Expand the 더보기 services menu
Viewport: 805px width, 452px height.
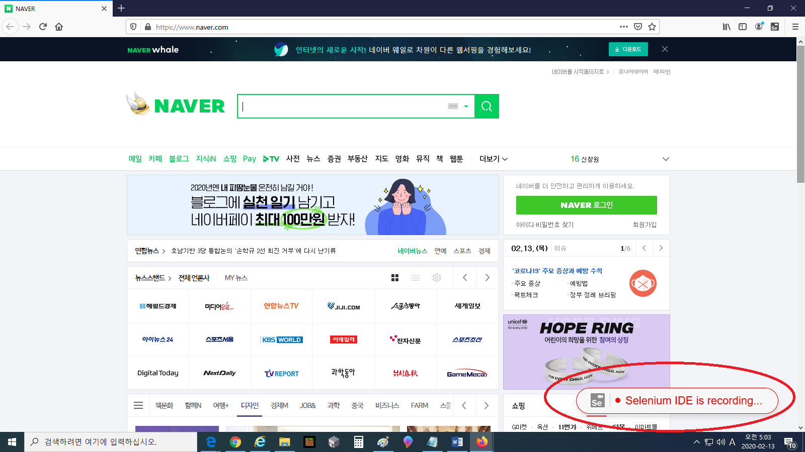point(493,159)
